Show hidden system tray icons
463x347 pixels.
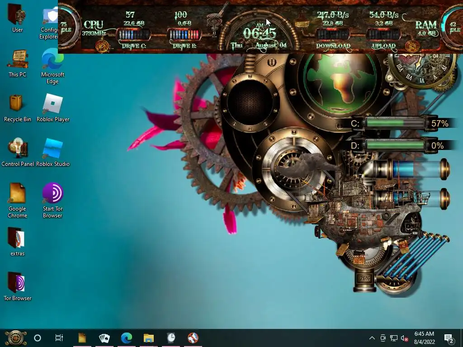[x=372, y=338]
